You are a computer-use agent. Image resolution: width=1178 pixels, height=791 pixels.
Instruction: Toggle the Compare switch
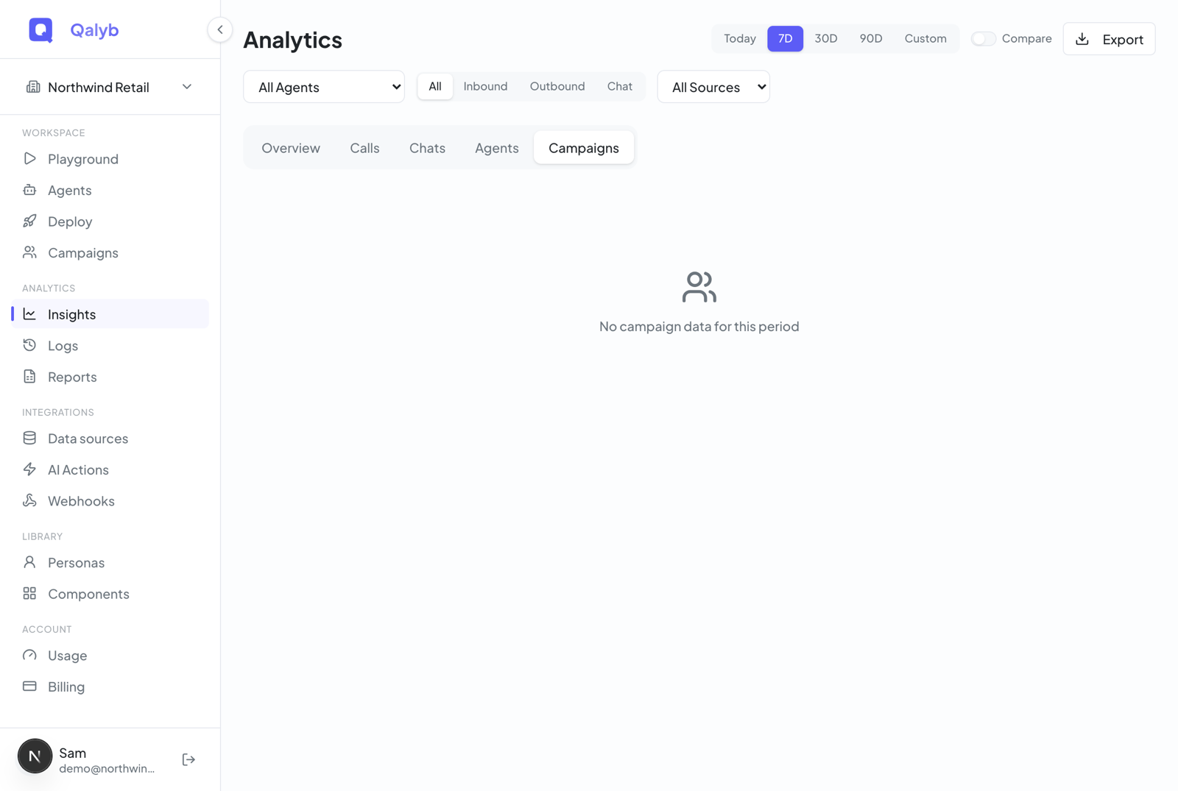(983, 38)
